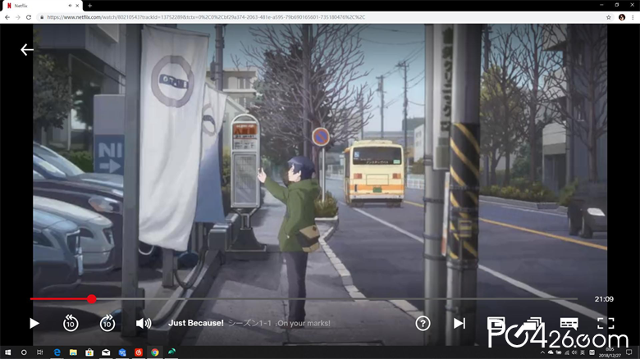Open Task View on the taskbar

39,352
